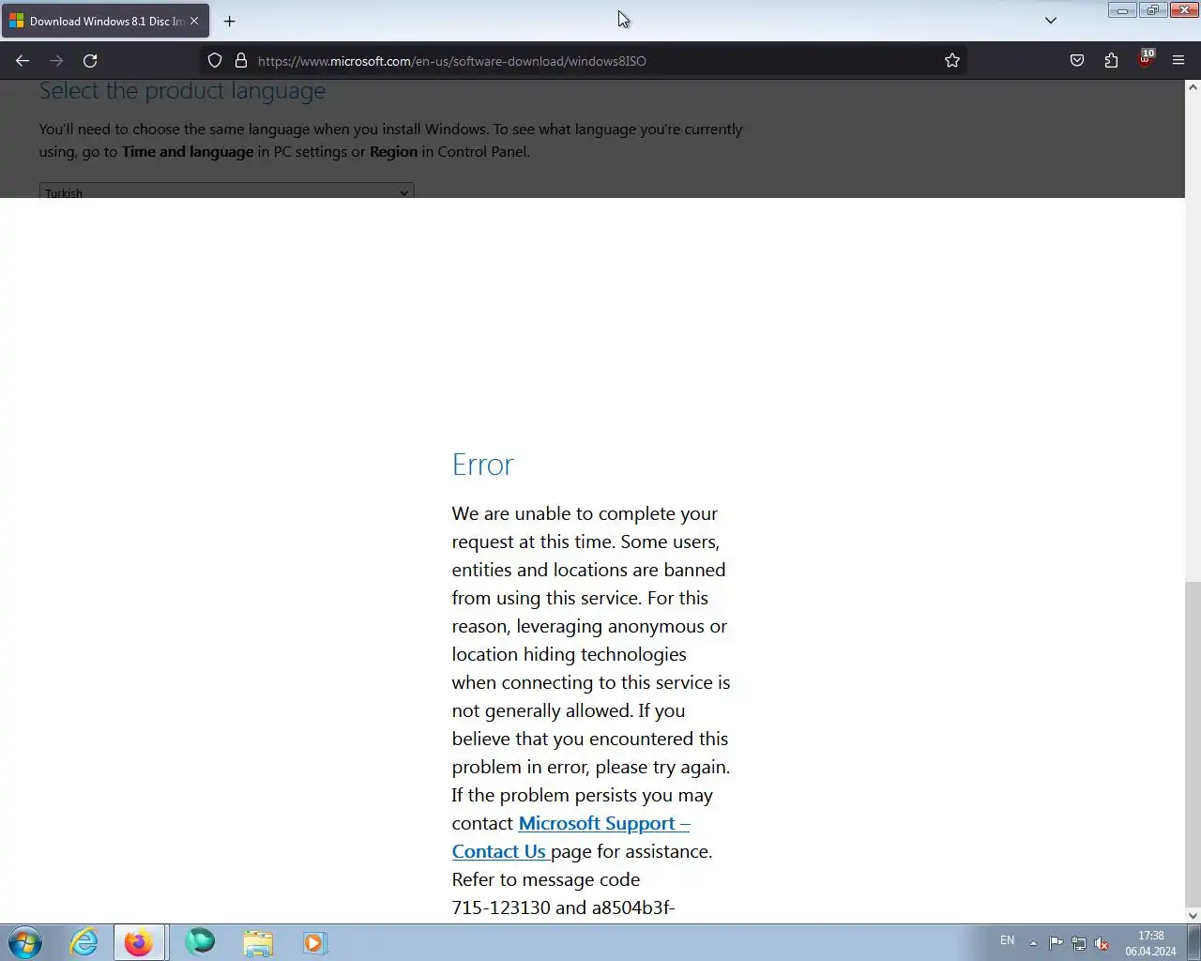Open the Extensions puzzle icon
The width and height of the screenshot is (1201, 961).
point(1111,61)
